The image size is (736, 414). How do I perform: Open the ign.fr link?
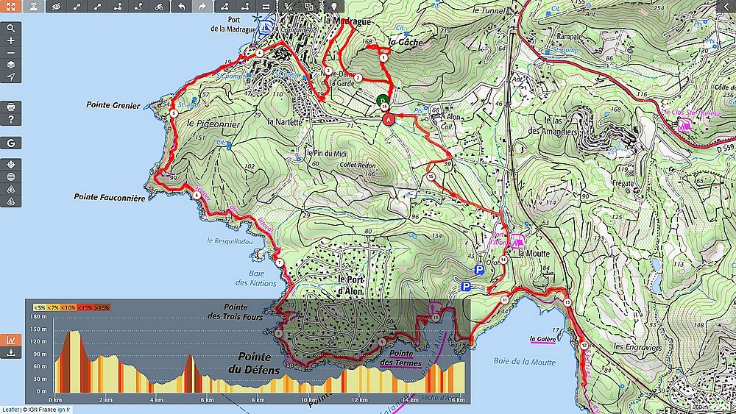64,410
